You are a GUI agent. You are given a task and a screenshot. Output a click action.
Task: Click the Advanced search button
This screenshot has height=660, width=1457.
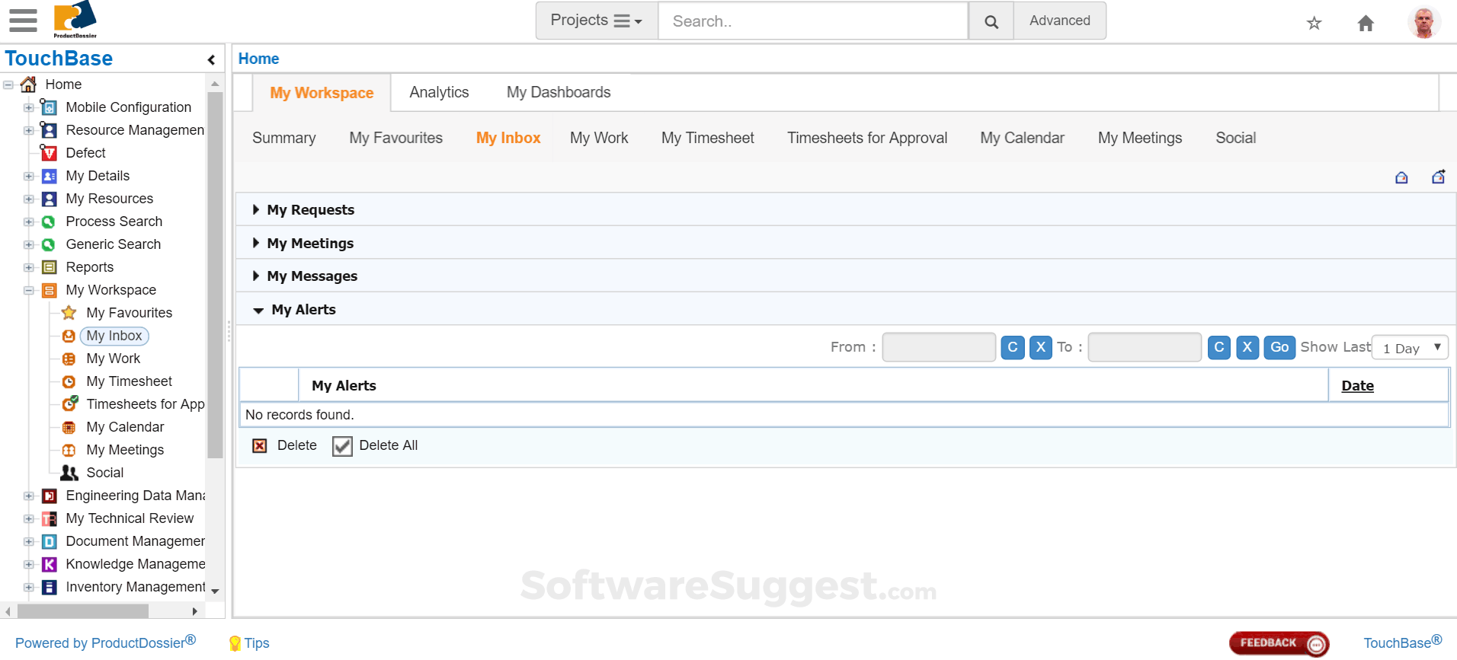[x=1059, y=21]
